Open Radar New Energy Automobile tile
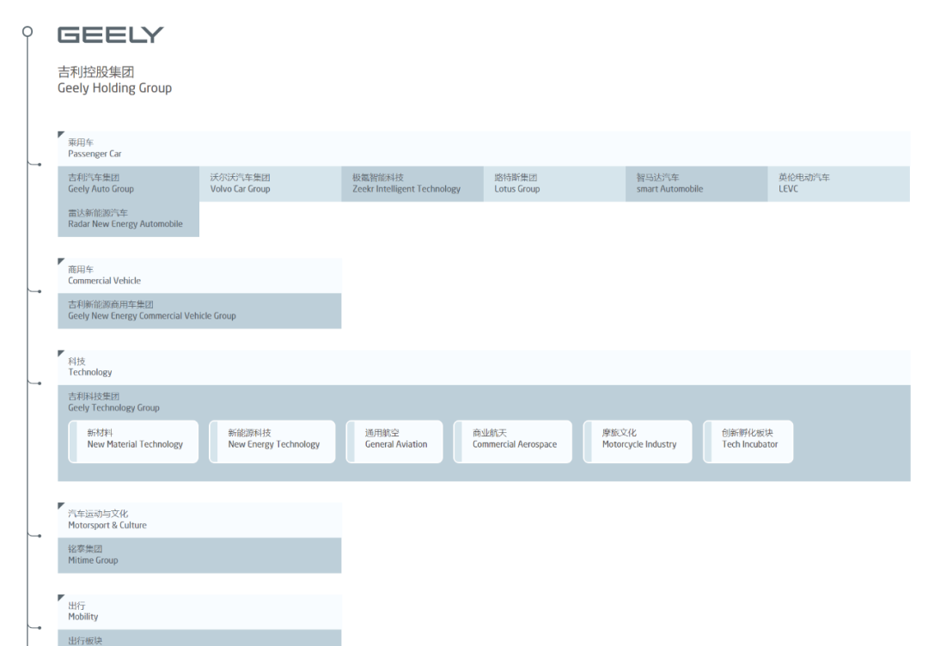This screenshot has width=928, height=646. click(128, 219)
